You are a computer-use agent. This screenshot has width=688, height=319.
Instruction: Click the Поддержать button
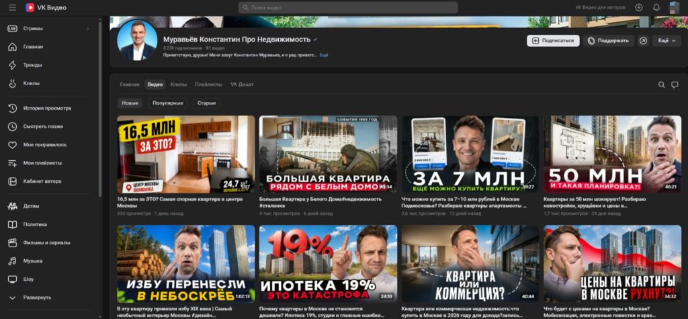click(x=608, y=41)
